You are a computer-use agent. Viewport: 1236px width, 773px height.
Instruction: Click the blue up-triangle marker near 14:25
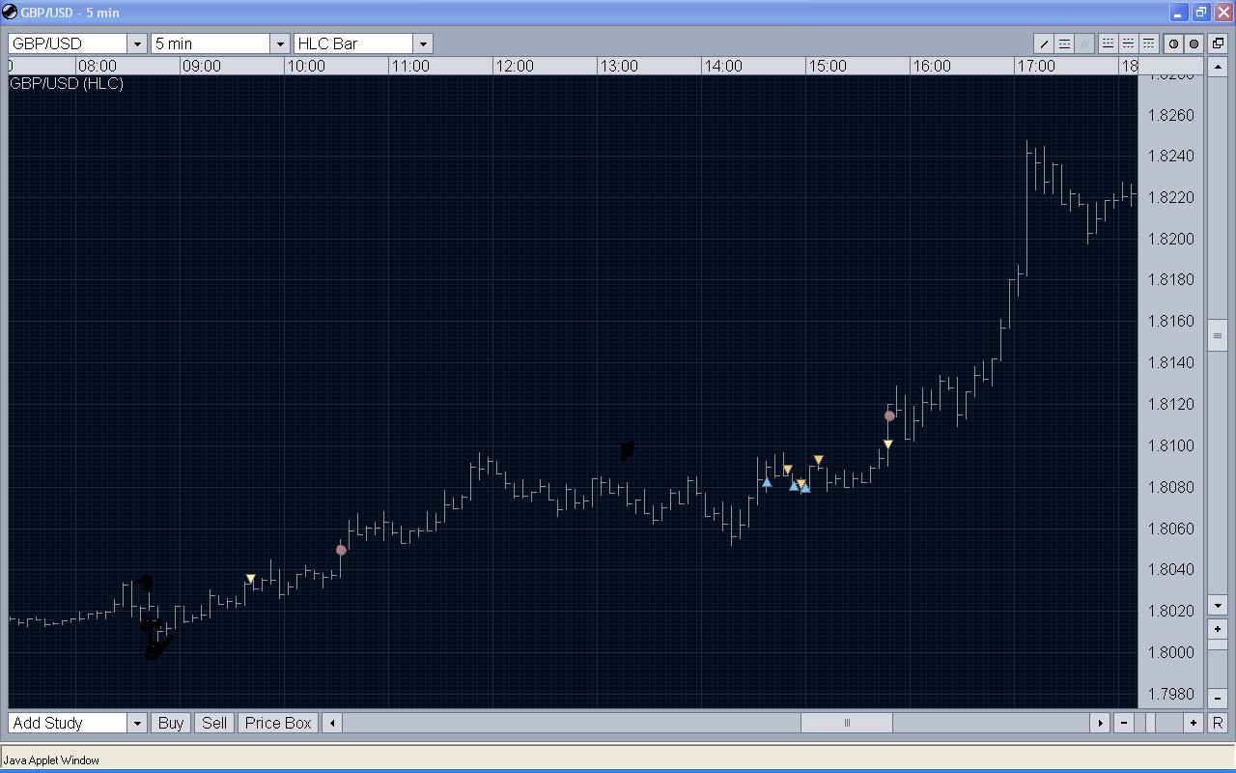767,482
